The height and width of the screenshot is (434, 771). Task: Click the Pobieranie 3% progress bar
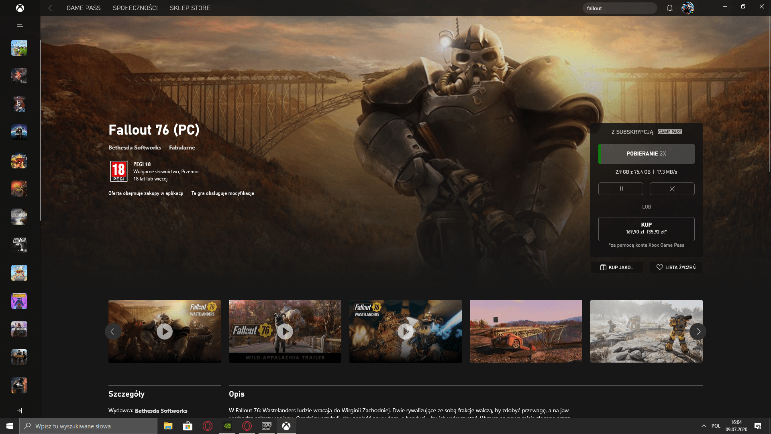coord(646,154)
